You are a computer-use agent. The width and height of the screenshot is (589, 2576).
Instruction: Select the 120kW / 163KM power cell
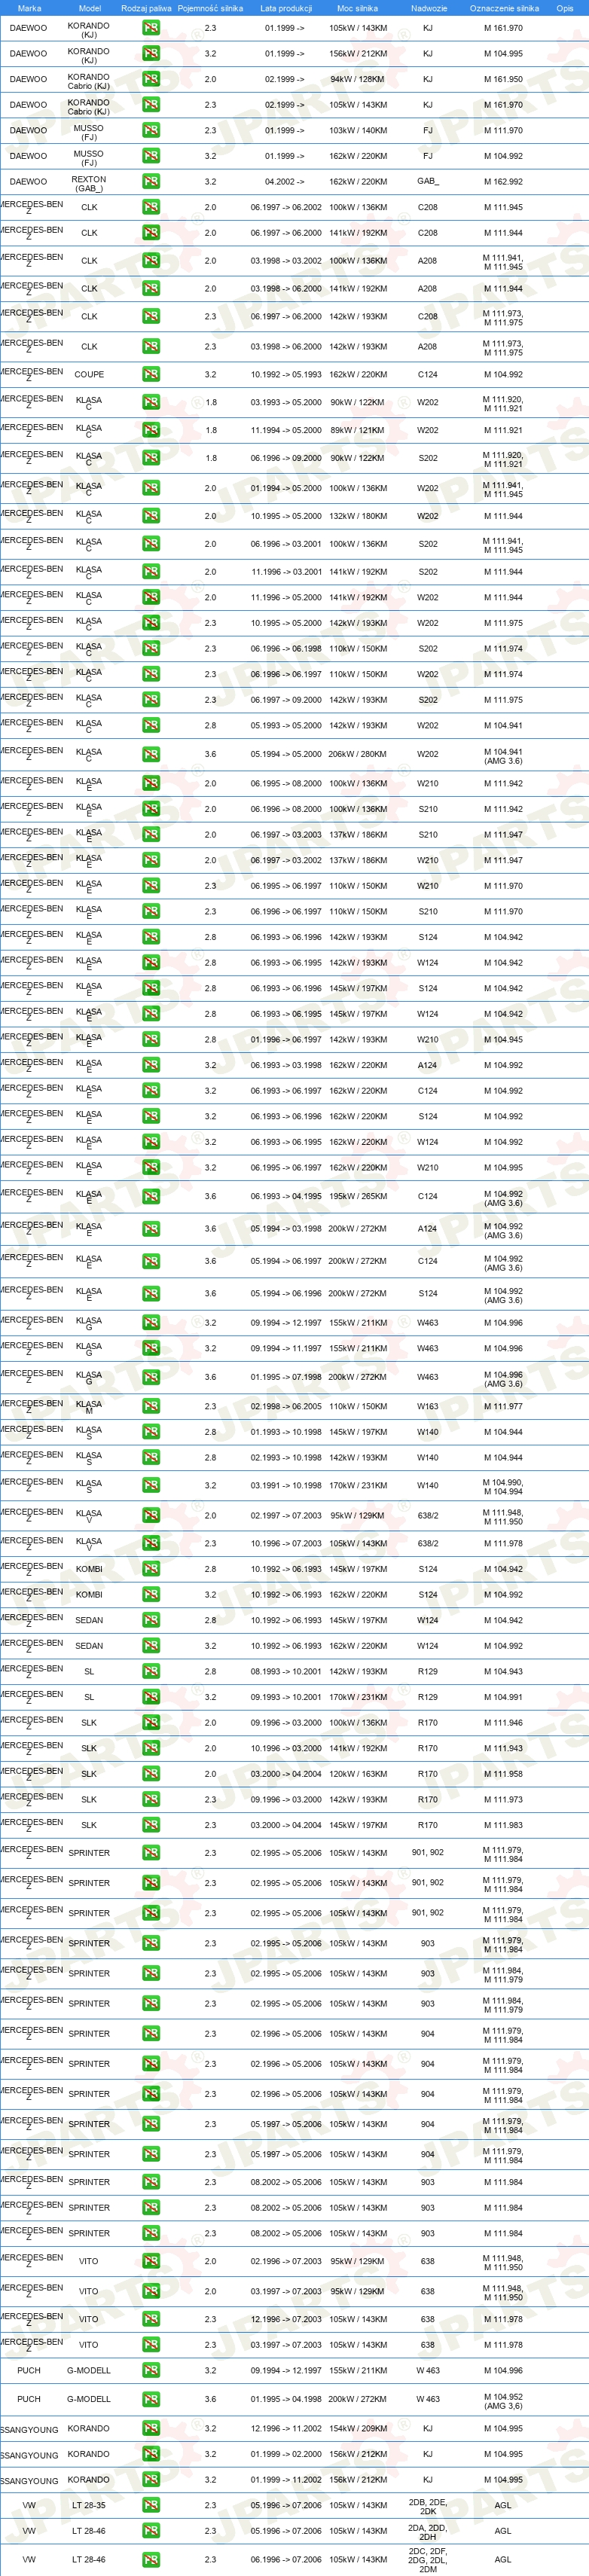pyautogui.click(x=358, y=1775)
